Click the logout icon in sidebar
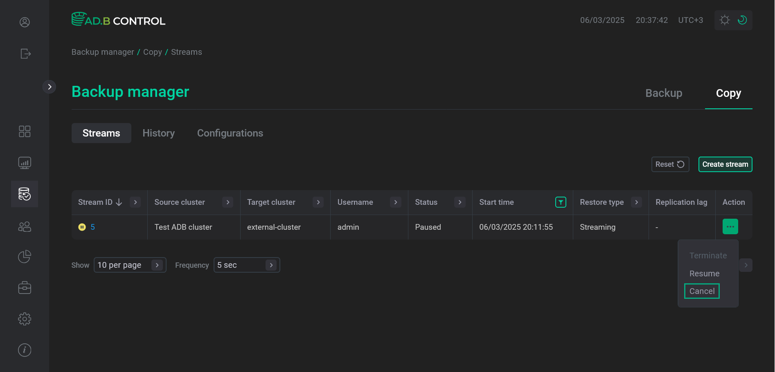The image size is (775, 372). [x=25, y=54]
